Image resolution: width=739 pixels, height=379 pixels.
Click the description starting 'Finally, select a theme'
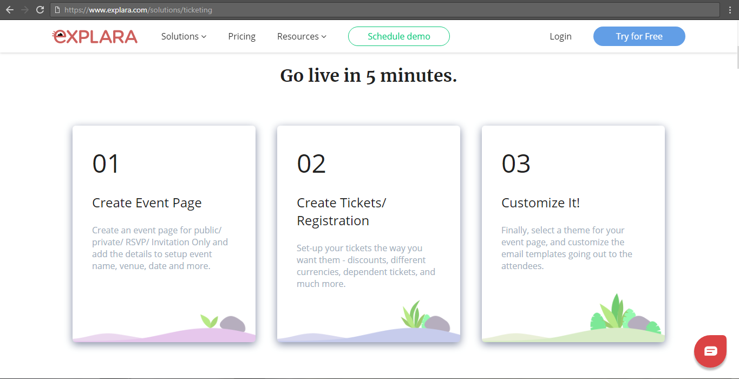[567, 248]
